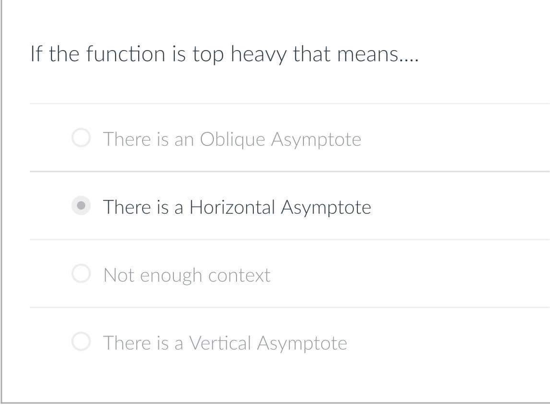Click the answer text Not enough context
The width and height of the screenshot is (550, 417).
187,274
